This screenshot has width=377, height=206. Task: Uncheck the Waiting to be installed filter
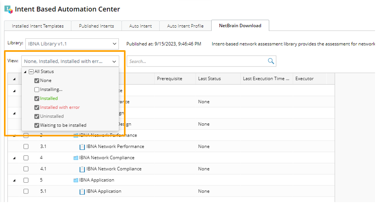click(x=37, y=125)
